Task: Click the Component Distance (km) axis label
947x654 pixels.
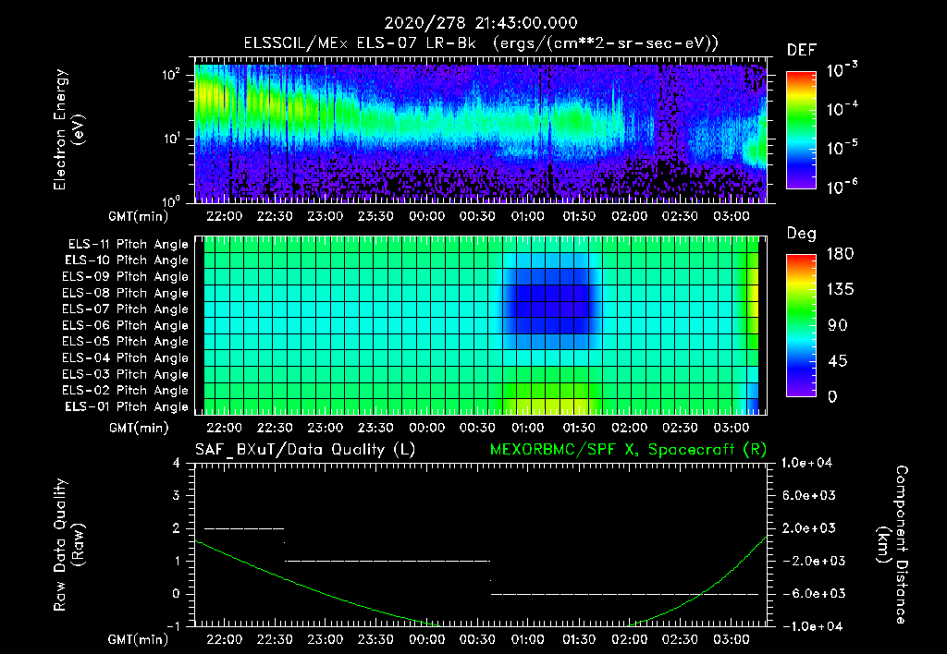Action: point(892,545)
